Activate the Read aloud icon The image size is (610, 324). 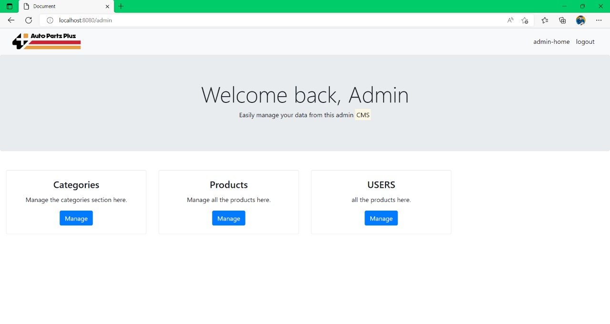point(510,20)
